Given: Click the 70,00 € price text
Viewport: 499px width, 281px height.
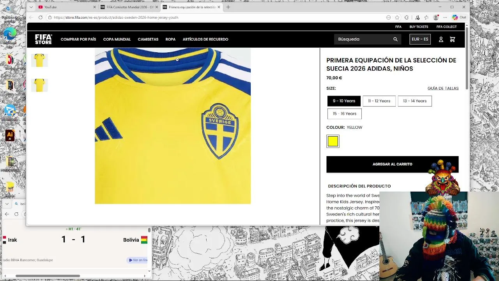Looking at the screenshot, I should pyautogui.click(x=334, y=78).
